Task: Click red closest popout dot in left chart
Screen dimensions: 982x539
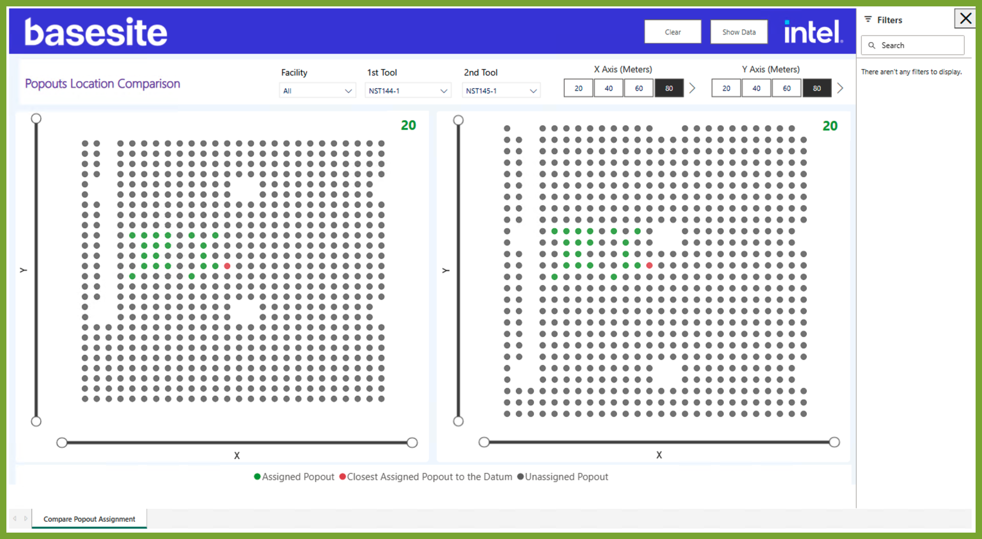Action: [x=227, y=266]
